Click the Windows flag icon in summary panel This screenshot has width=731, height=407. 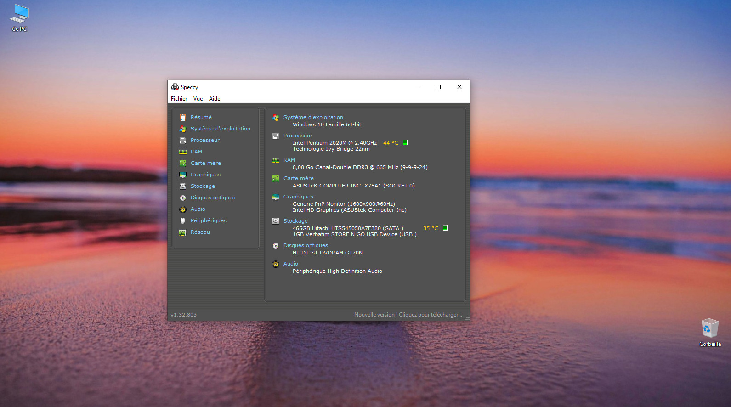[276, 117]
